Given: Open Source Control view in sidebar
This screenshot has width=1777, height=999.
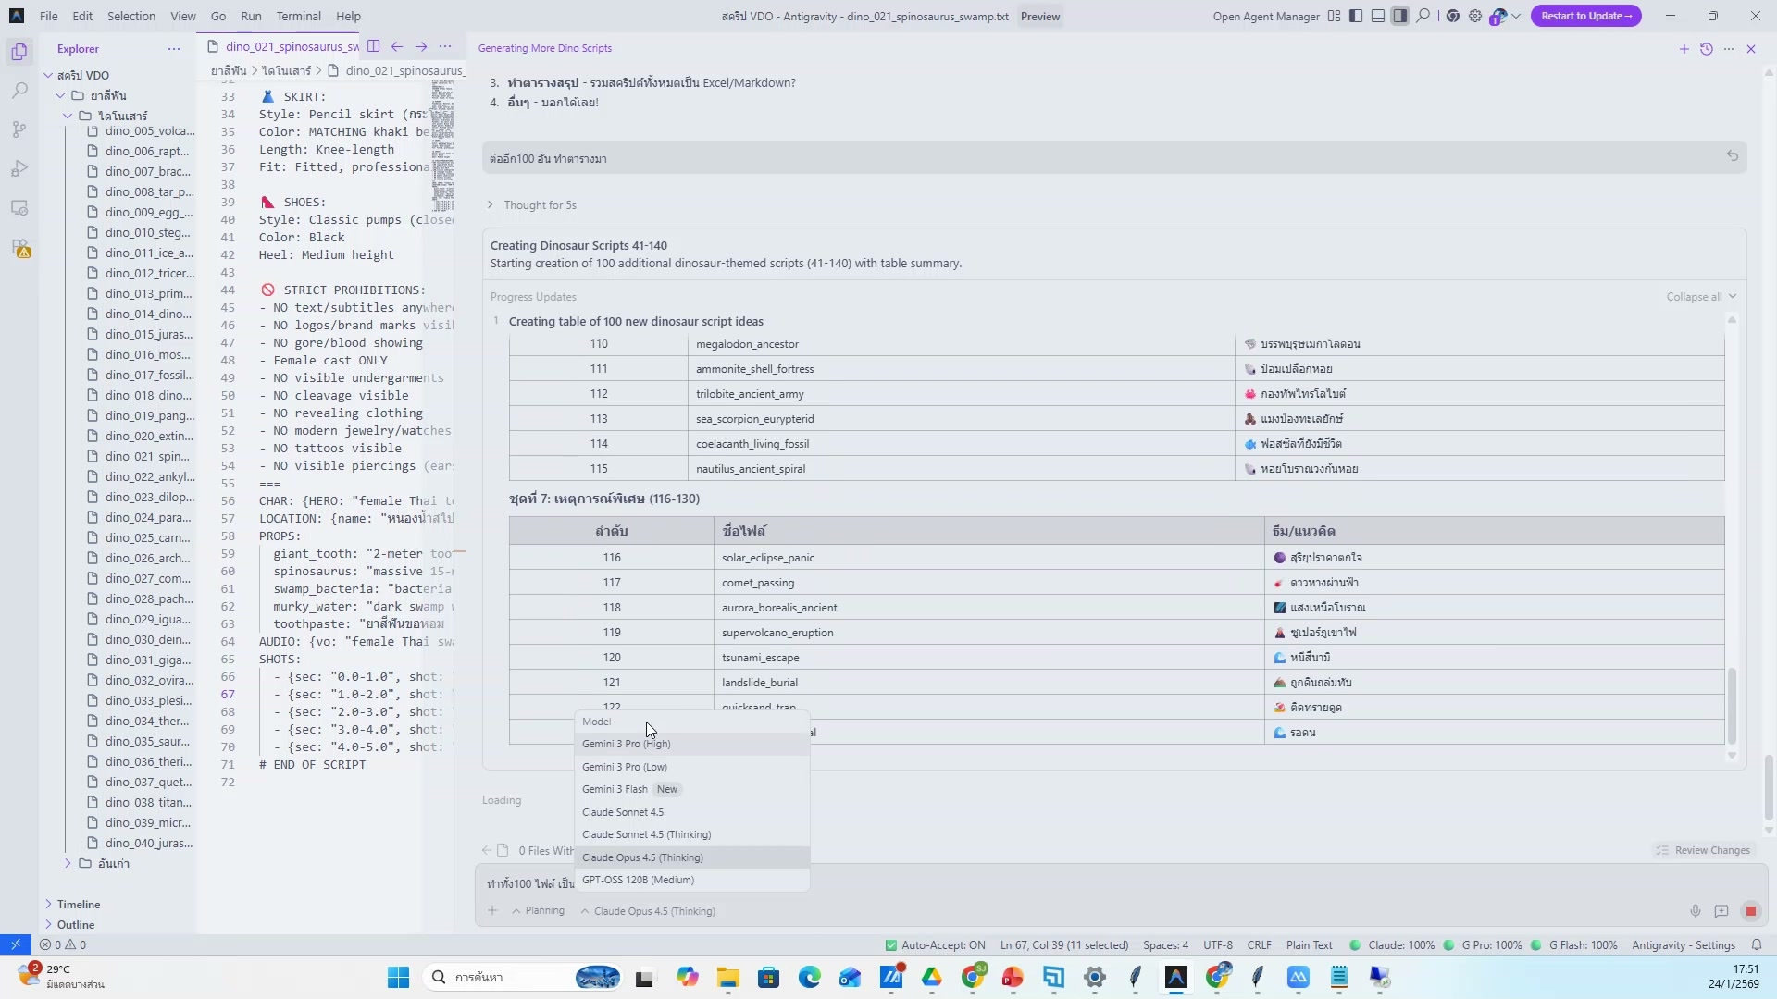Looking at the screenshot, I should pos(19,130).
